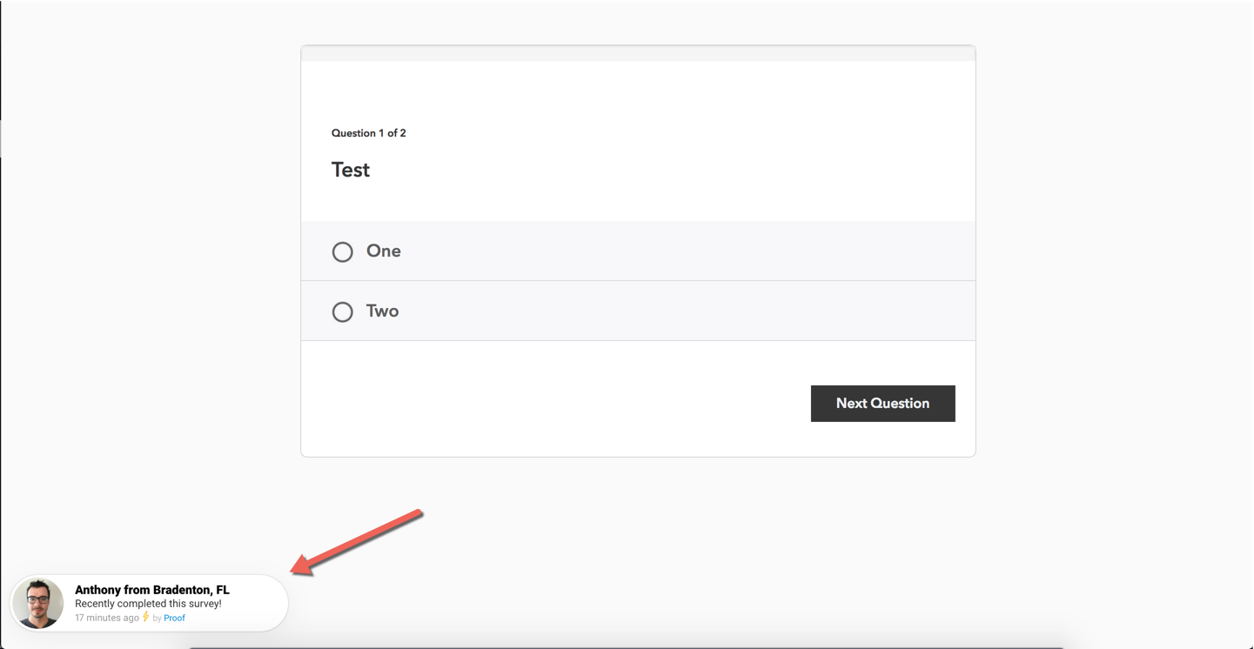Screen dimensions: 1254x649
Task: Click the "Anthony from Bradenton, FL" name text
Action: click(152, 590)
